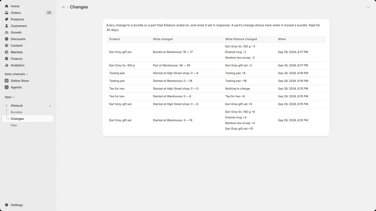Click the When column header
The width and height of the screenshot is (376, 211).
tap(282, 39)
